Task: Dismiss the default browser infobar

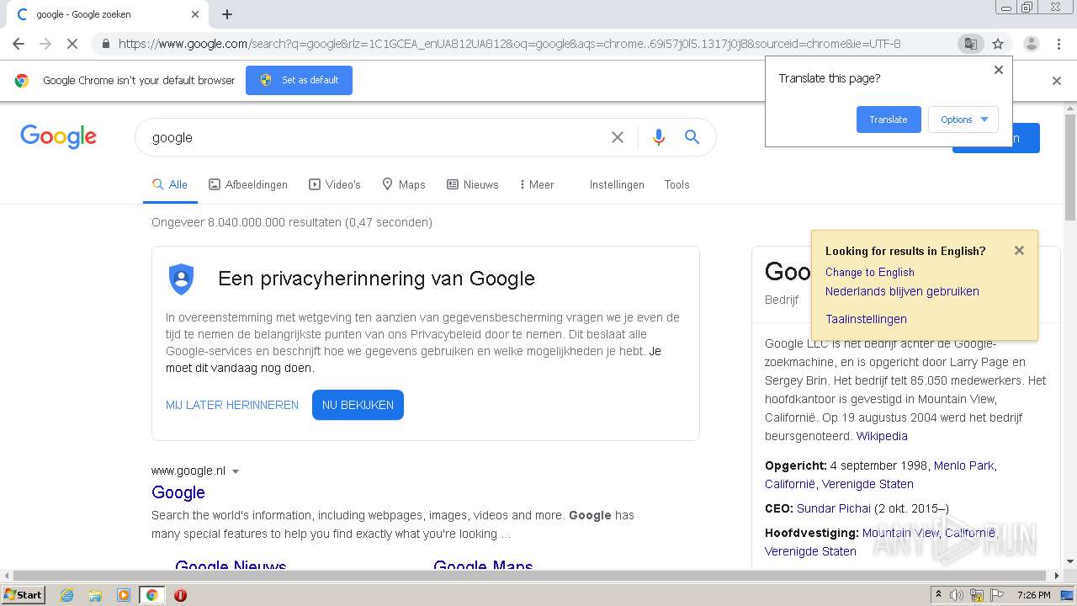Action: (x=1057, y=81)
